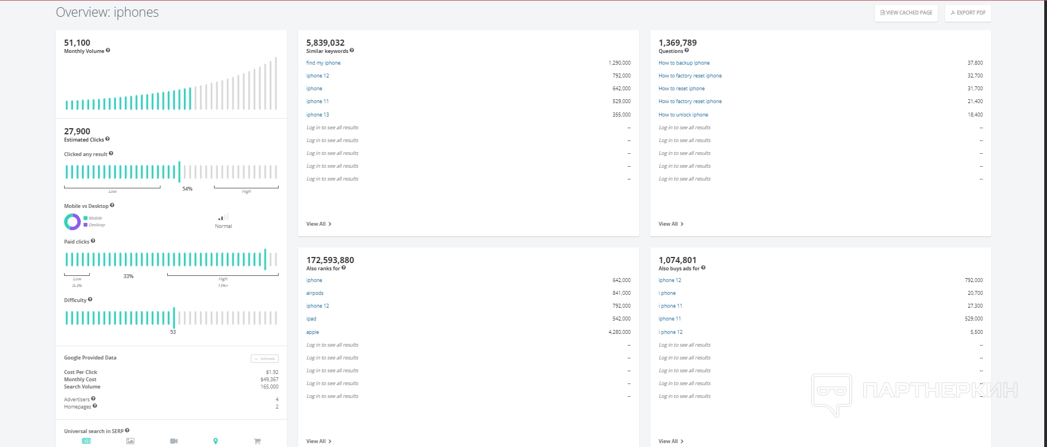Click the Similar keywords help icon

click(x=352, y=50)
